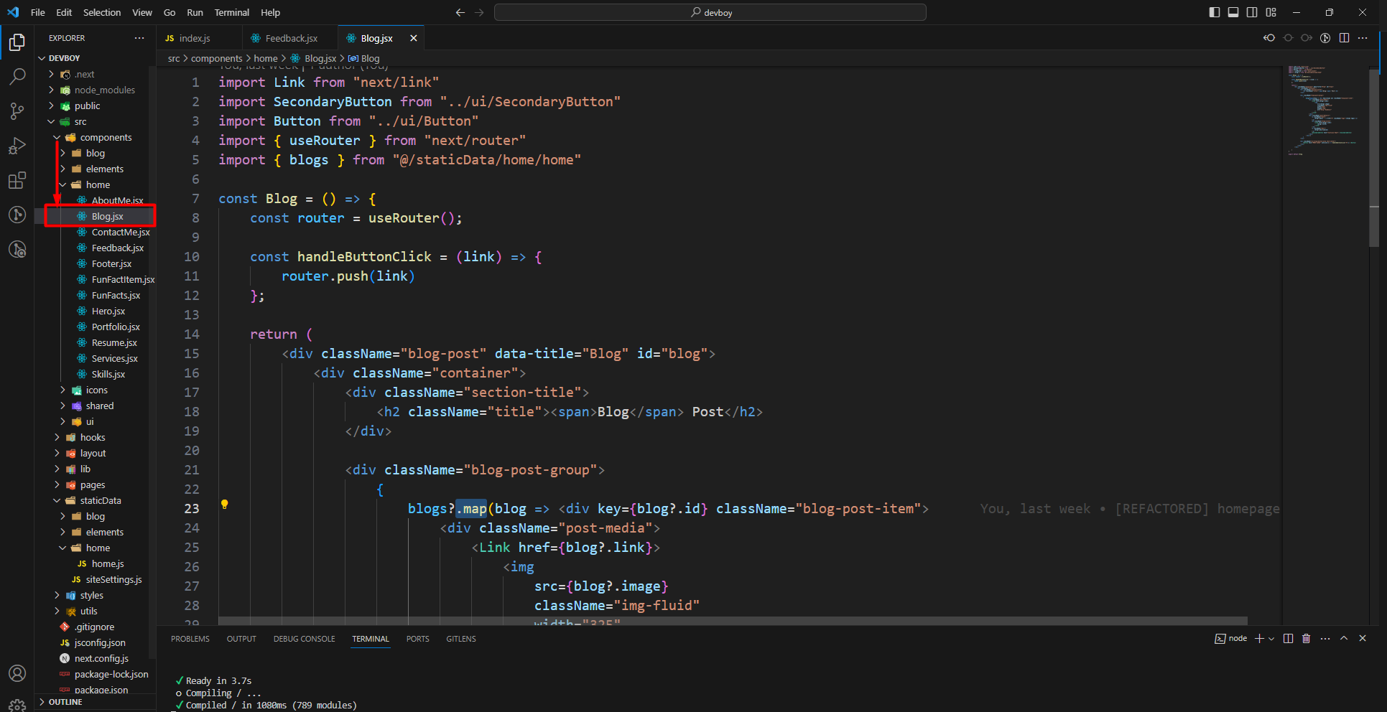The width and height of the screenshot is (1387, 712).
Task: Toggle the primary side bar visibility
Action: (1215, 12)
